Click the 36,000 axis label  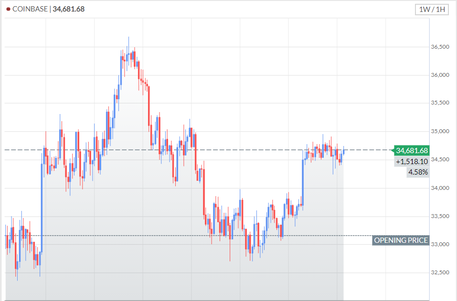coord(440,75)
